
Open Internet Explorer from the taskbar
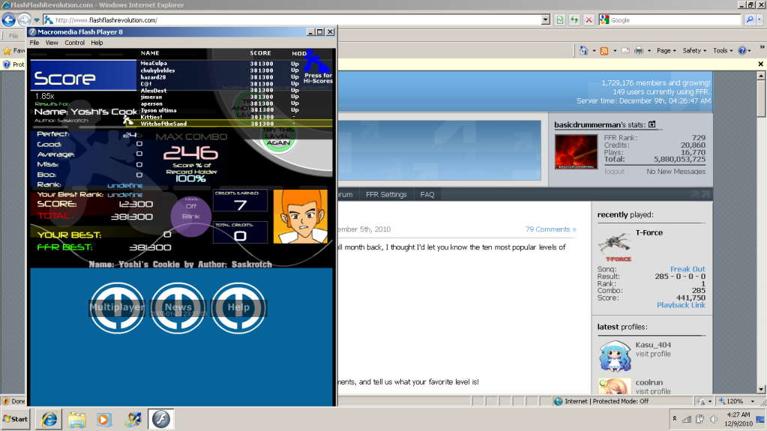(50, 418)
